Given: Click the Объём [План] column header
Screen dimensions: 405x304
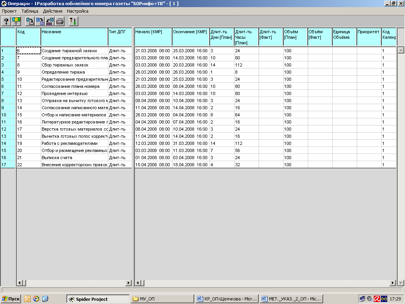Looking at the screenshot, I should [295, 37].
